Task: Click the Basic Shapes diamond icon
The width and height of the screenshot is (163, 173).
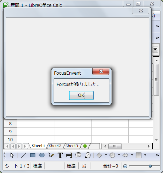Action: [99, 155]
